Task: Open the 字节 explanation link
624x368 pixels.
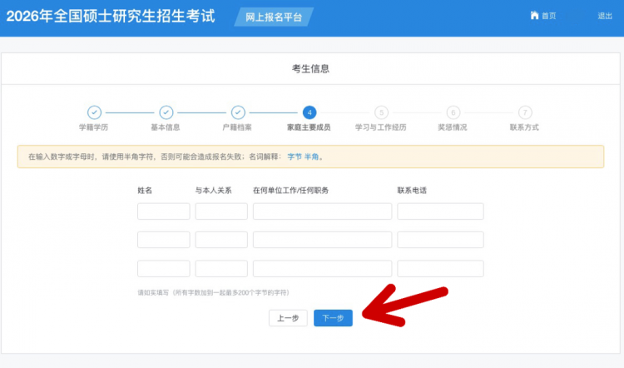Action: click(x=295, y=157)
